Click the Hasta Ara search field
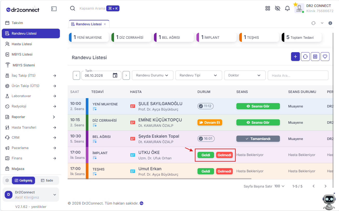The image size is (339, 211). pyautogui.click(x=298, y=75)
